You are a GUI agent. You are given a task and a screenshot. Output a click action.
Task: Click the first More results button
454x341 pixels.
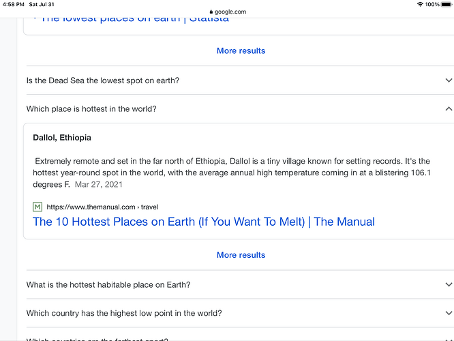click(x=241, y=50)
